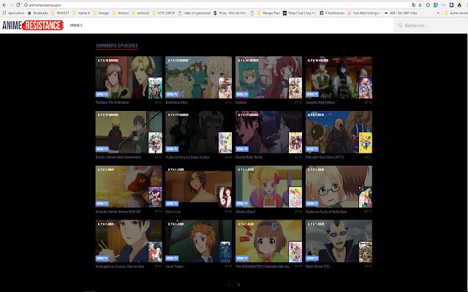Open the blue square extension icon
Screen dimensions: 468x292
(x=452, y=5)
